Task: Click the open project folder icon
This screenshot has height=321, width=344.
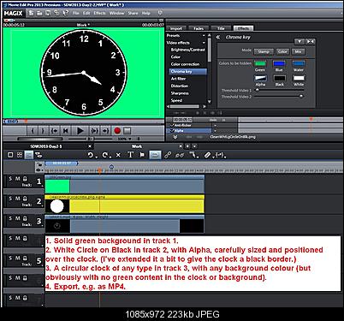Action: pyautogui.click(x=39, y=13)
